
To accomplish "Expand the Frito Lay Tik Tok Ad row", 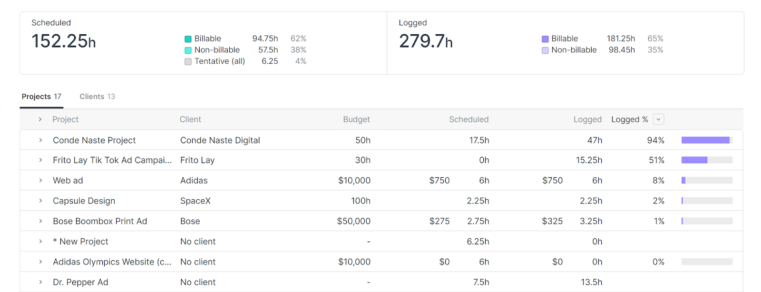I will pos(40,160).
